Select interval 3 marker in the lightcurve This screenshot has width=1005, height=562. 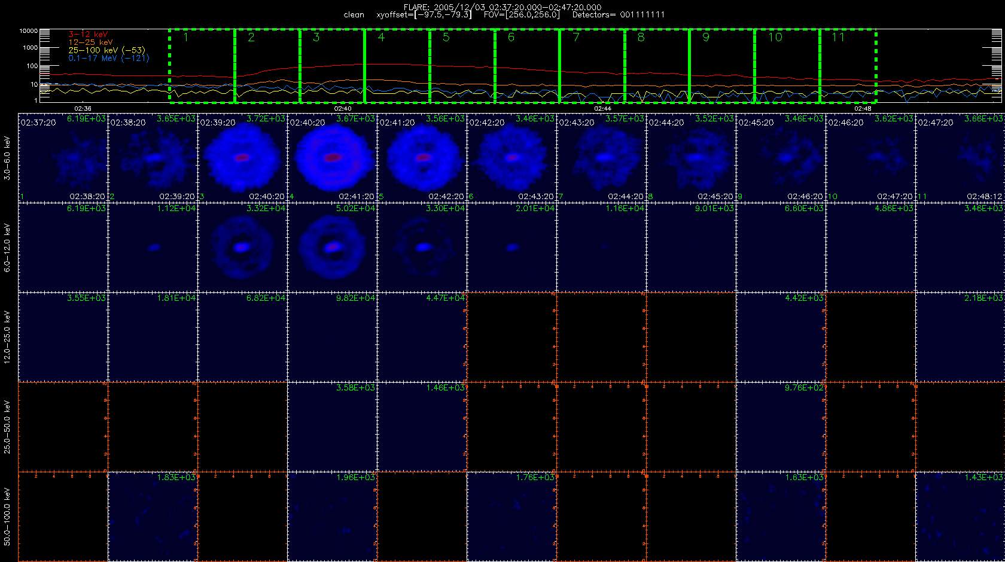pyautogui.click(x=316, y=37)
